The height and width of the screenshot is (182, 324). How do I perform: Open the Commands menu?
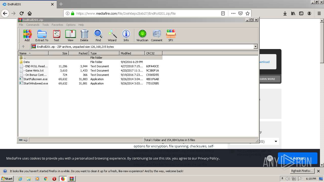[x=33, y=25]
